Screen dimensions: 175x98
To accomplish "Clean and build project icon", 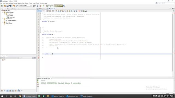I will pyautogui.click(x=40, y=6).
